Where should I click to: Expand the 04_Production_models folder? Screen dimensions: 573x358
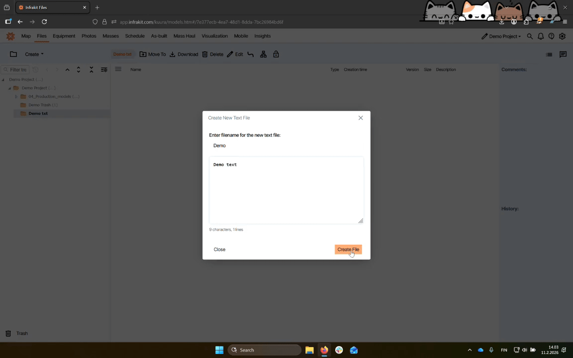(16, 96)
